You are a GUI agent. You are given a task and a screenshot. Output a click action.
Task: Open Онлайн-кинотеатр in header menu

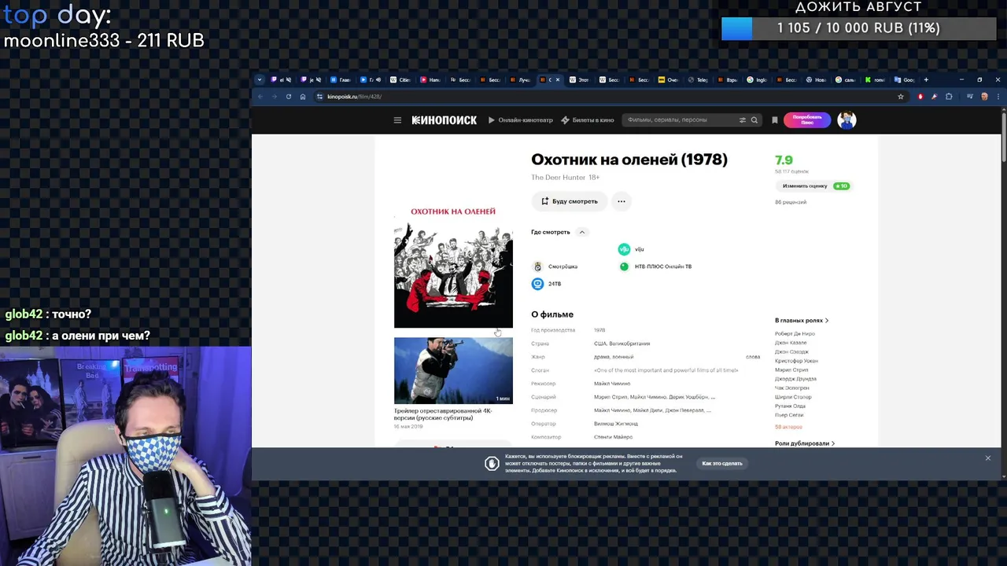(520, 120)
